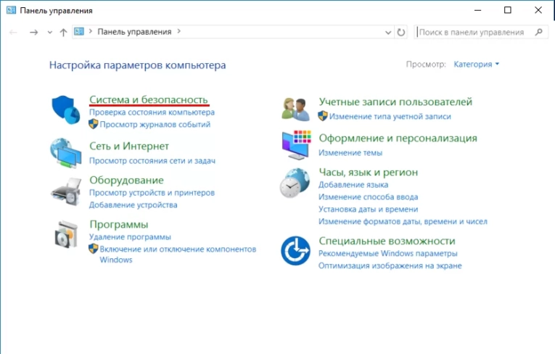Open the Hardware printer icon
555x354 pixels.
66,192
